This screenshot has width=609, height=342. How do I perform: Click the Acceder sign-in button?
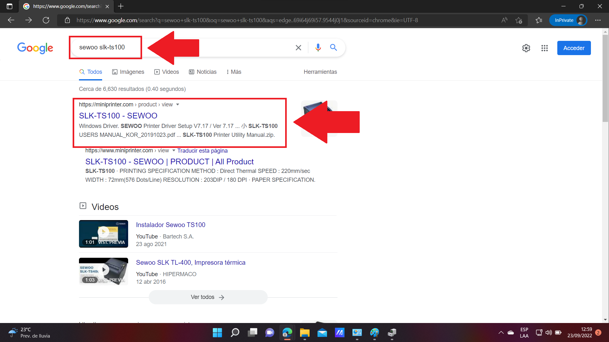574,48
